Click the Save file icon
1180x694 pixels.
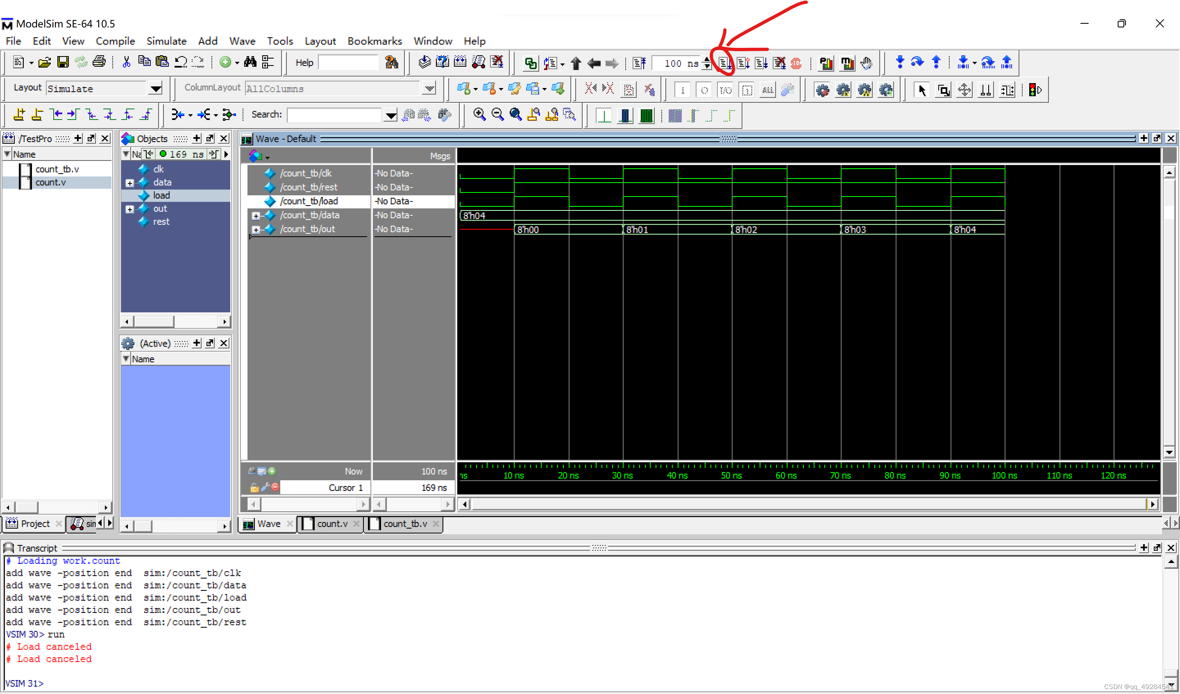click(63, 62)
